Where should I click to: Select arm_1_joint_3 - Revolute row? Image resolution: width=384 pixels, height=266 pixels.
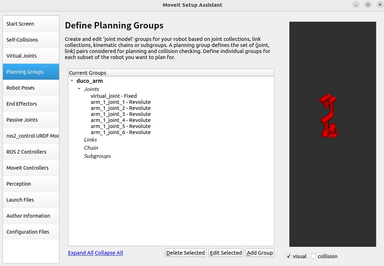pos(121,114)
